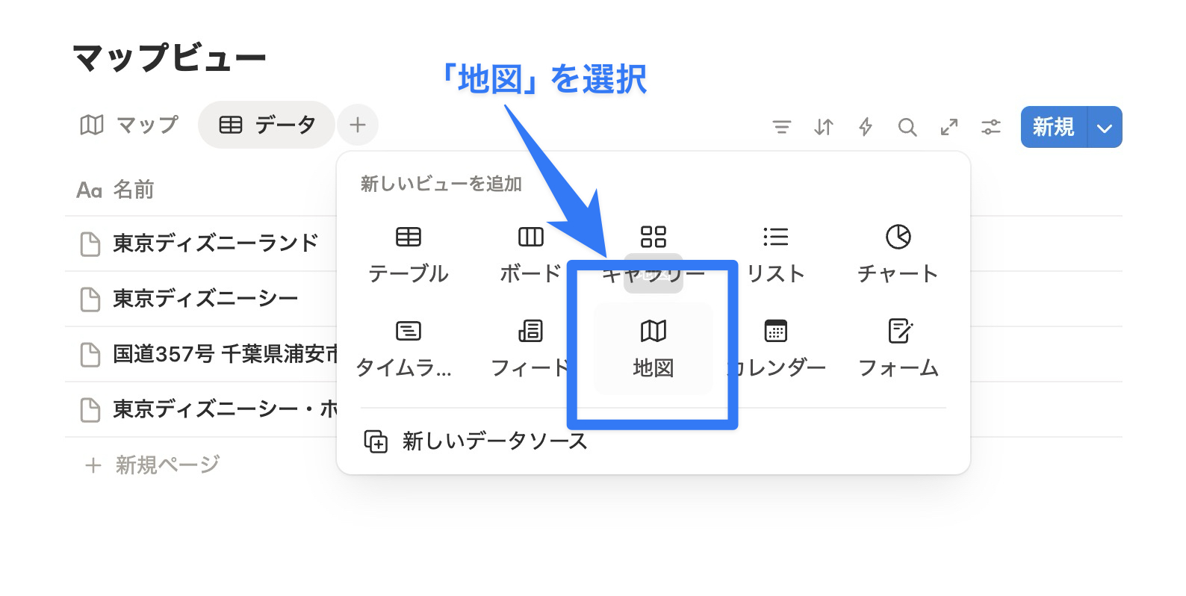Screen dimensions: 1186x596
Task: Click the filter icon in toolbar
Action: tap(781, 127)
